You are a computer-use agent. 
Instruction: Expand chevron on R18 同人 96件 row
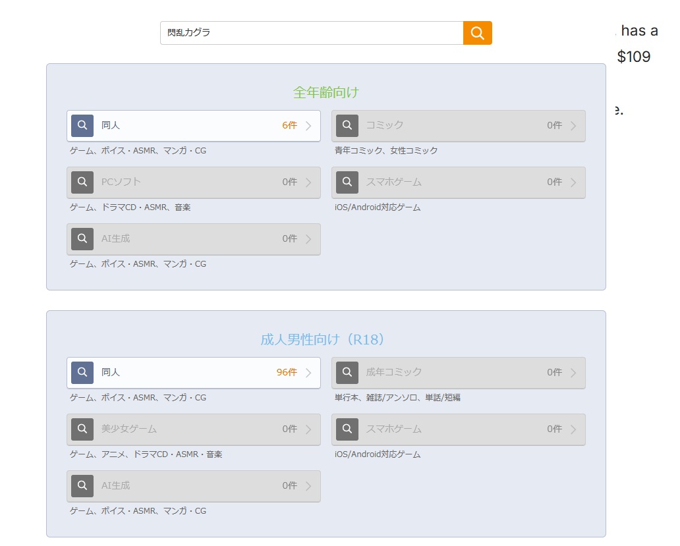[308, 373]
